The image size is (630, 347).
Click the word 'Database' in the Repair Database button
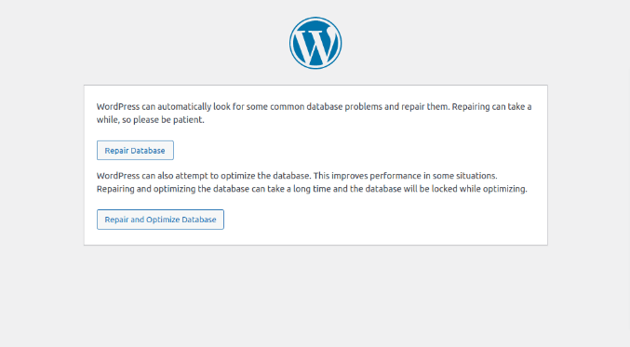[147, 151]
